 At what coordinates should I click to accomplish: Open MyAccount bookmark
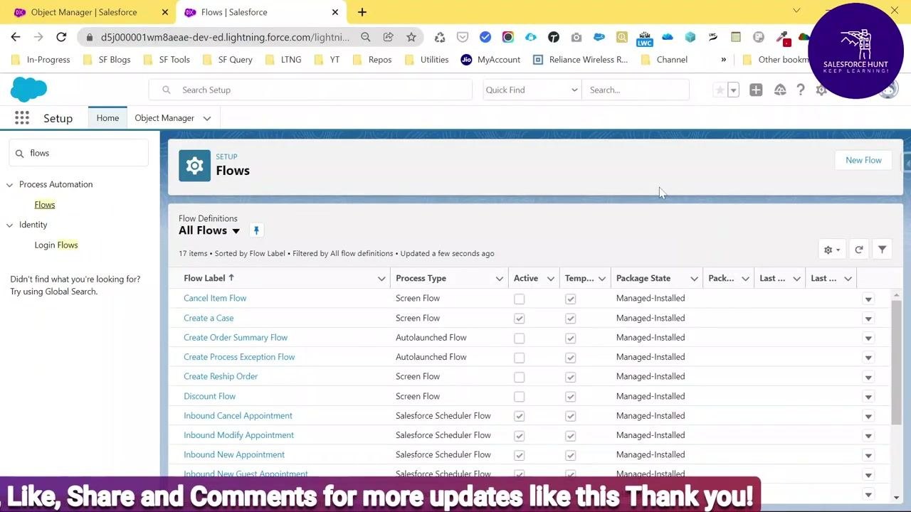pos(491,60)
